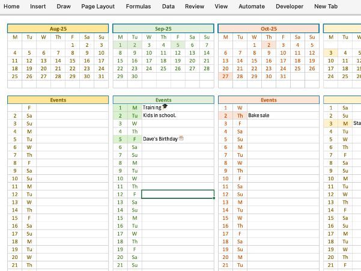Open the Home ribbon tab
The image size is (361, 271).
tap(11, 7)
